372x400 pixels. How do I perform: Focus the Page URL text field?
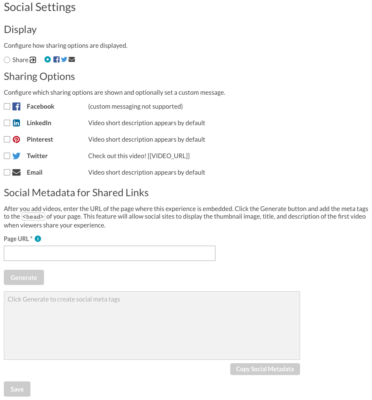click(x=110, y=253)
